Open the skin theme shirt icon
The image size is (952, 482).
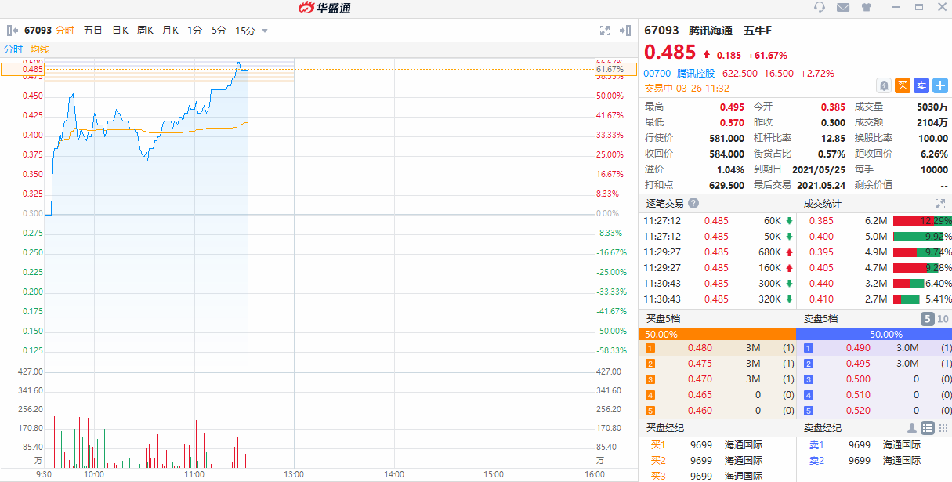click(x=866, y=7)
